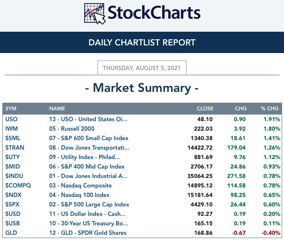Open Nasdaq 100 Index chart link
Screen dimensions: 284x240
(x=79, y=195)
